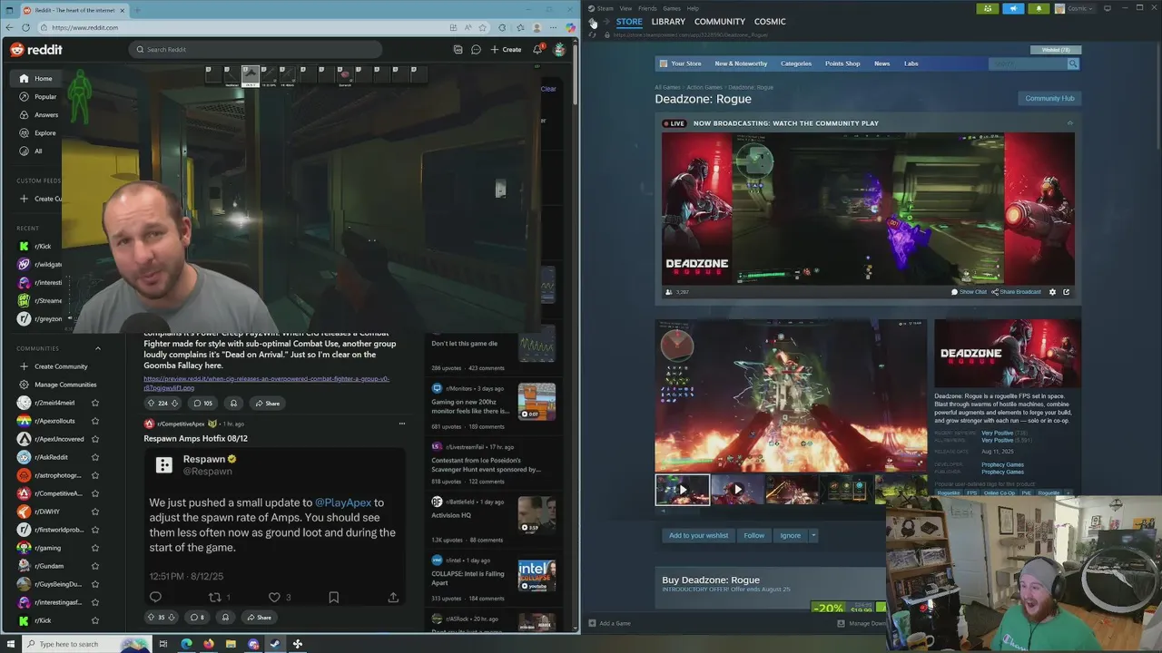Image resolution: width=1162 pixels, height=653 pixels.
Task: Switch to the COMMUNITY tab in Steam
Action: tap(720, 22)
